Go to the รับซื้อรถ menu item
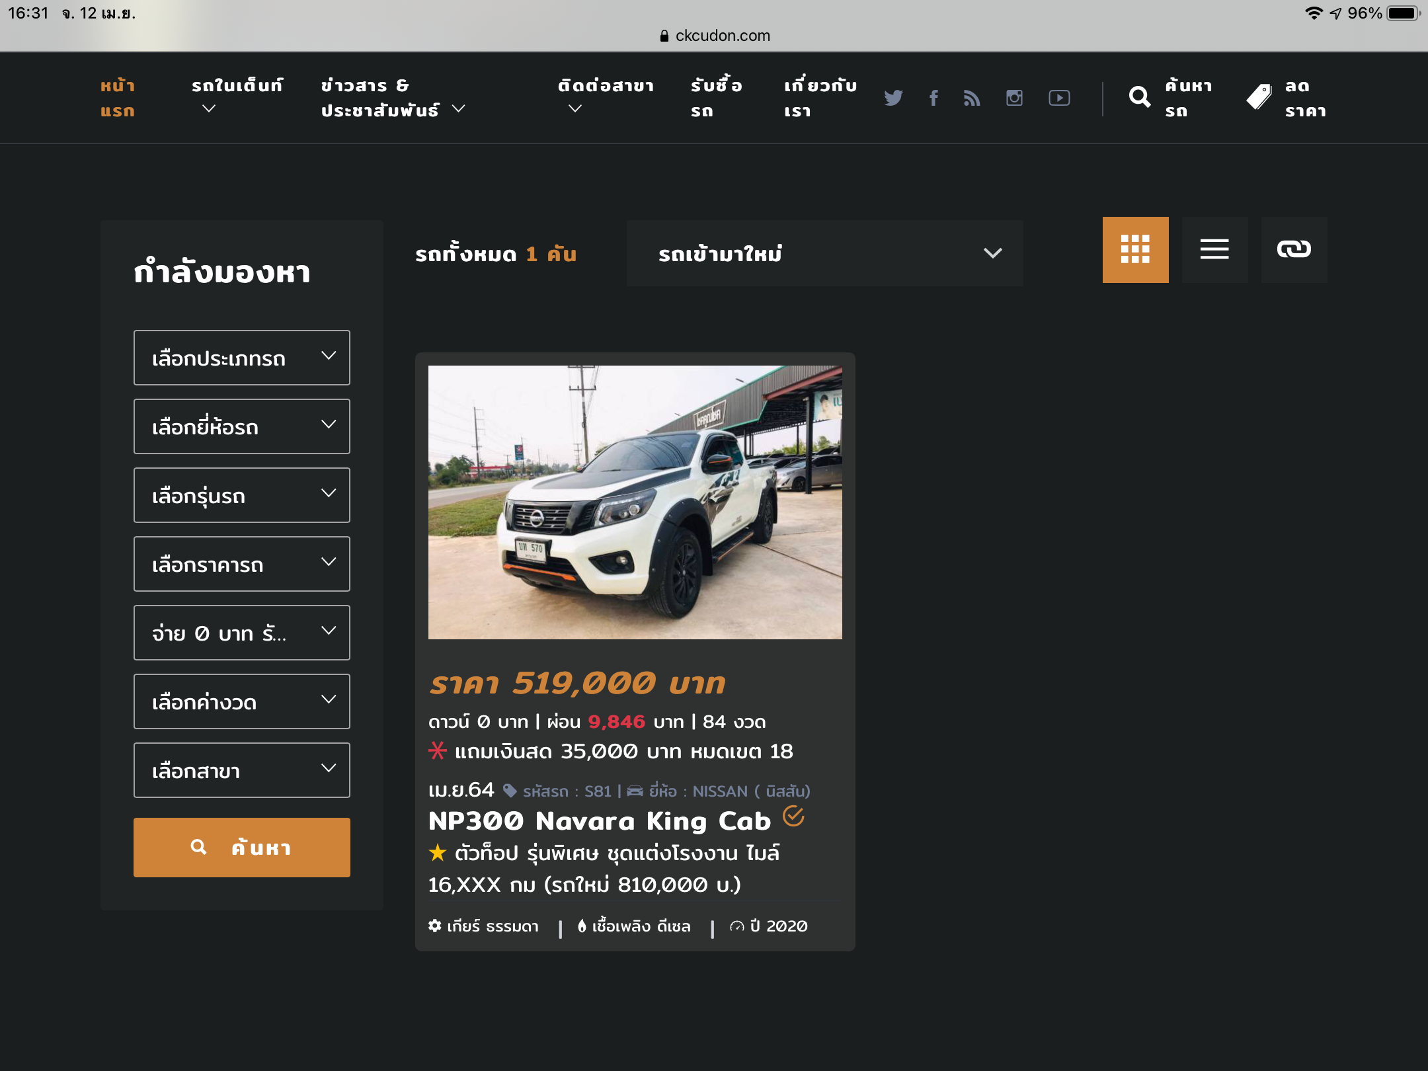This screenshot has height=1071, width=1428. tap(716, 98)
